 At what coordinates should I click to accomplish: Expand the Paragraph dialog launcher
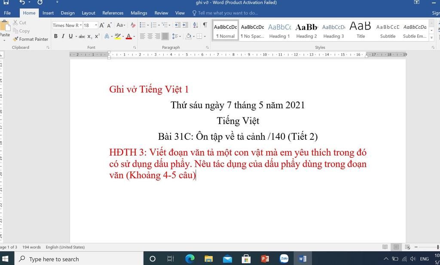pyautogui.click(x=208, y=48)
